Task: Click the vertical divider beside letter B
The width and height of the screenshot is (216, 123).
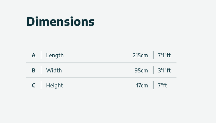Action: pyautogui.click(x=41, y=70)
